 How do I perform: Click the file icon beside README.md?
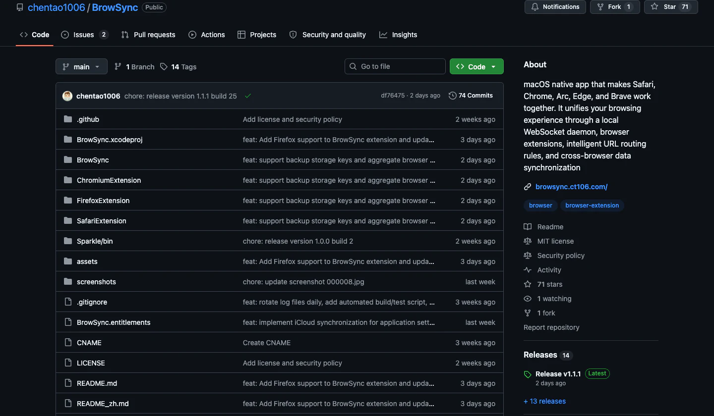click(x=68, y=383)
